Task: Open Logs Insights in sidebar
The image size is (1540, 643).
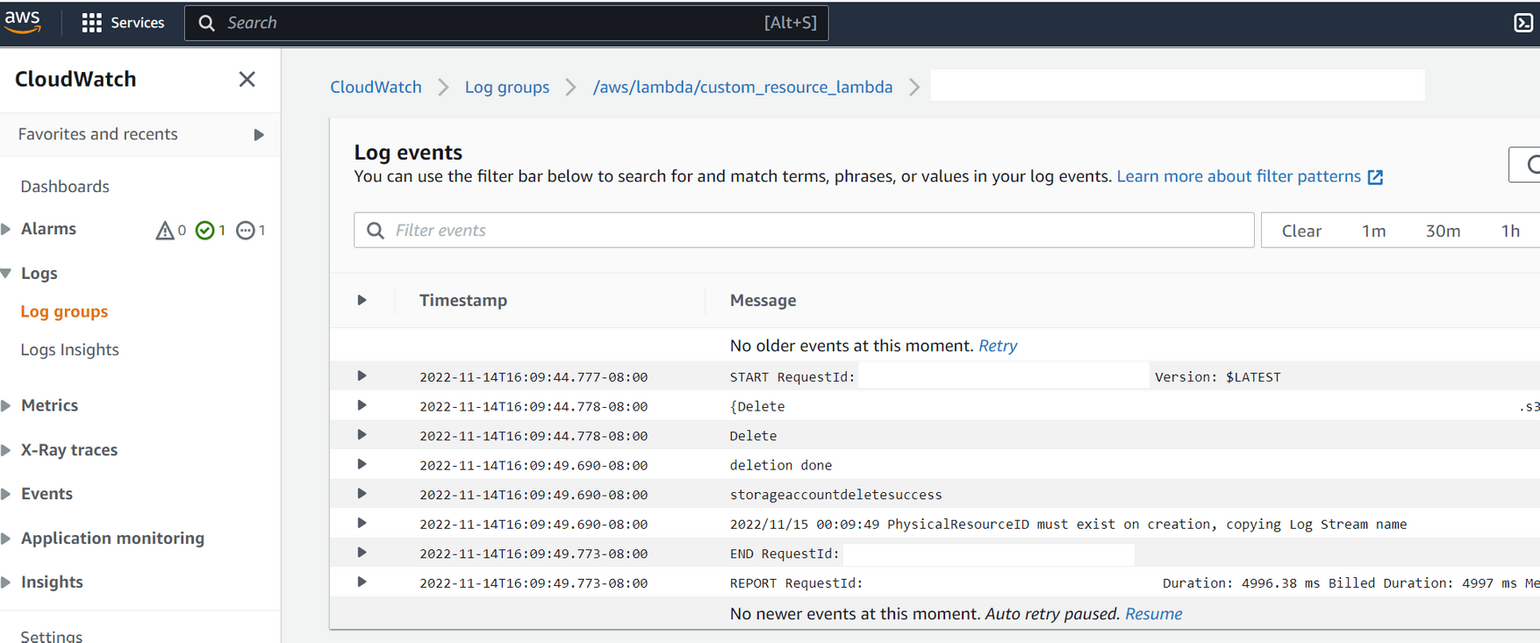Action: point(69,349)
